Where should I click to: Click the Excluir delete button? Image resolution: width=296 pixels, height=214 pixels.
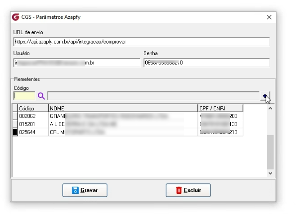[x=188, y=190]
